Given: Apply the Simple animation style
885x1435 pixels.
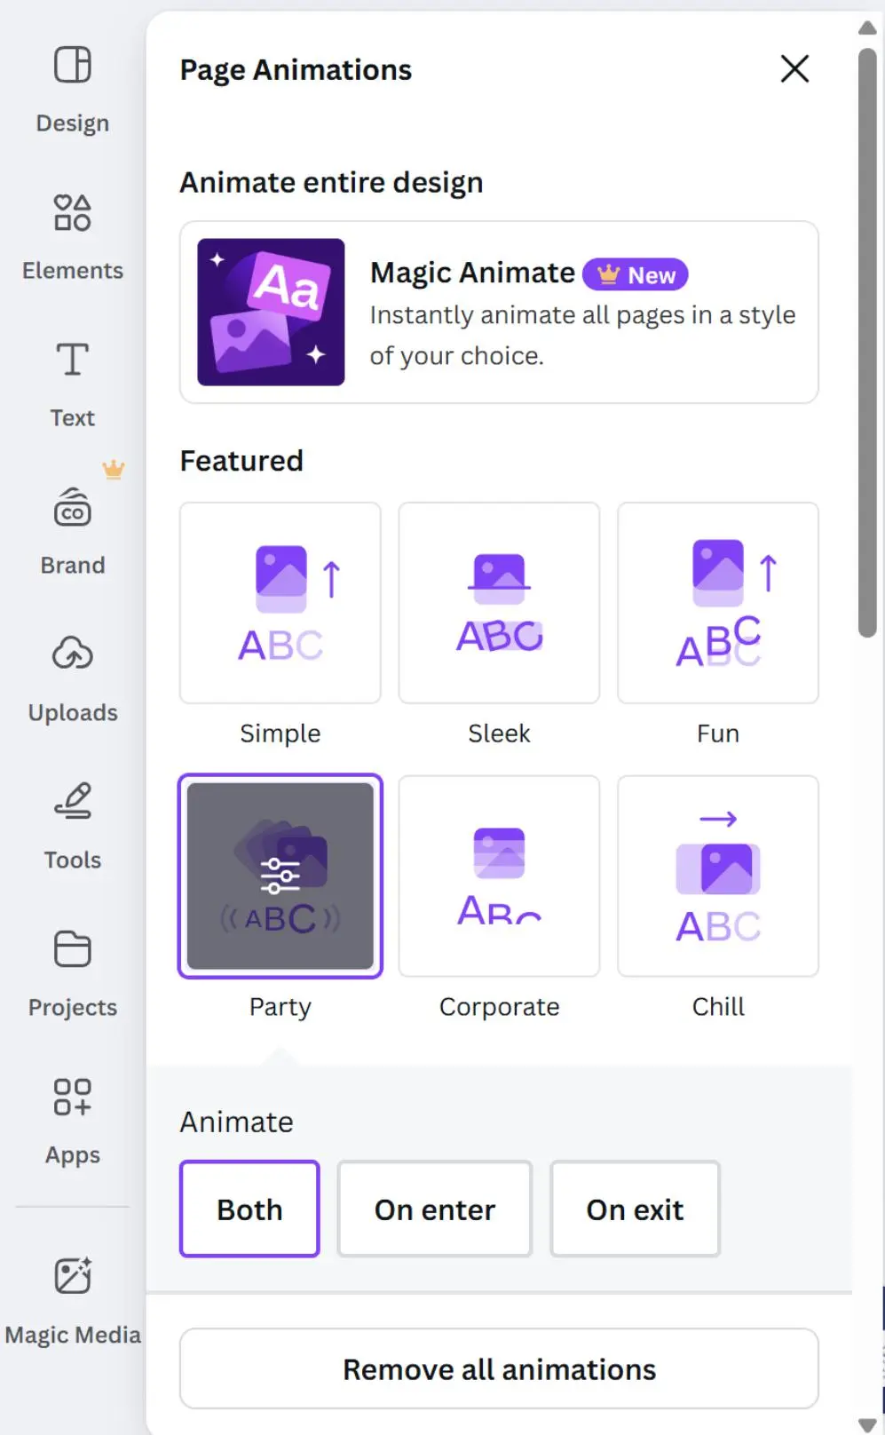Looking at the screenshot, I should [281, 604].
